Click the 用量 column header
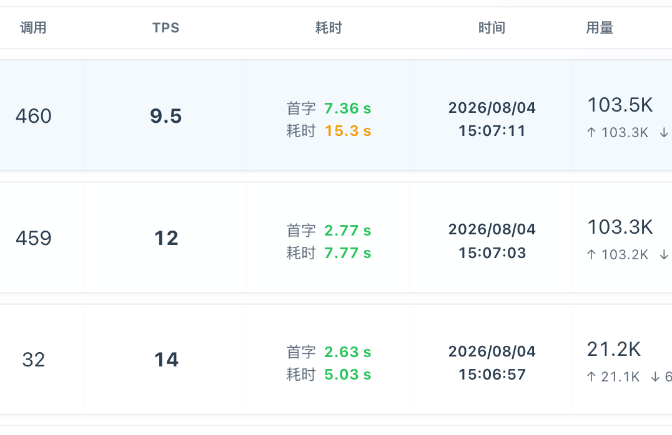 [600, 28]
